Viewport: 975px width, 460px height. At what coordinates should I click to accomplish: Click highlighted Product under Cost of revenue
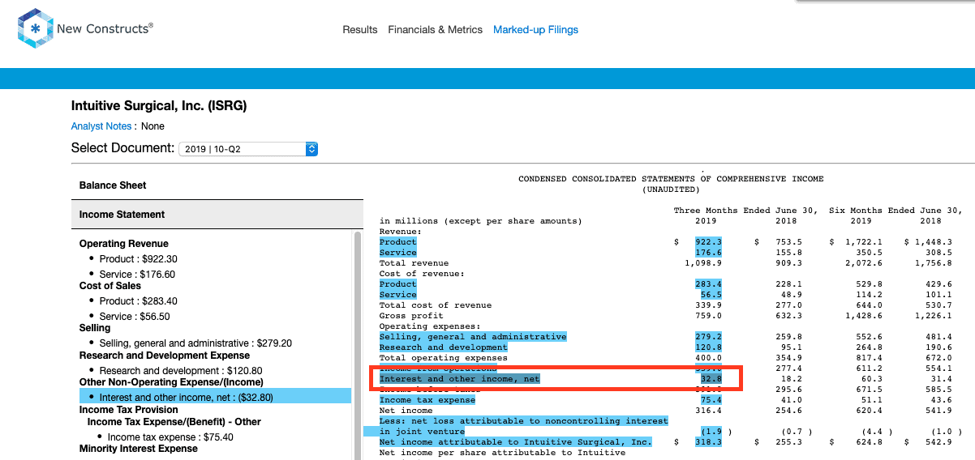coord(397,284)
